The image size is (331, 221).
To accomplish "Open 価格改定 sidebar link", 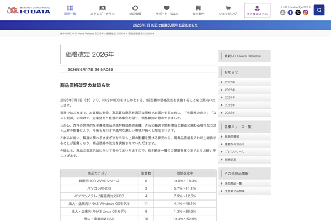I will [244, 160].
